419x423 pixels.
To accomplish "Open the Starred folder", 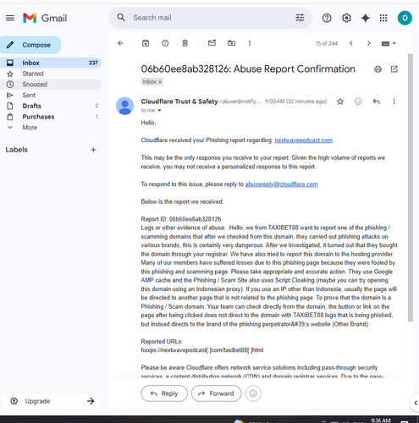I will 51,74.
